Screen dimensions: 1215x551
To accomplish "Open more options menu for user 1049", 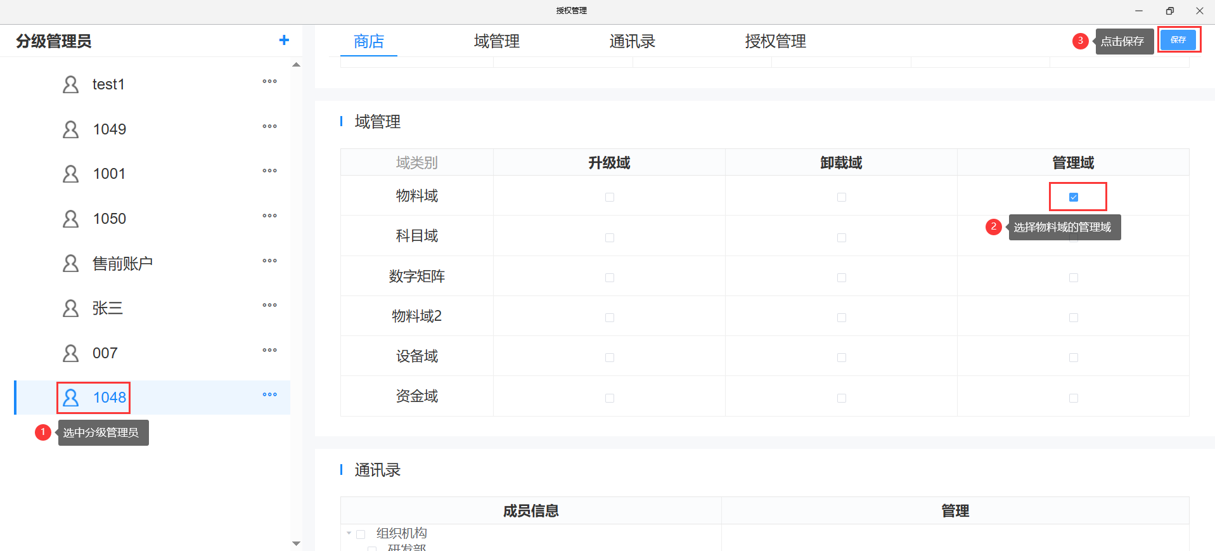I will click(269, 127).
